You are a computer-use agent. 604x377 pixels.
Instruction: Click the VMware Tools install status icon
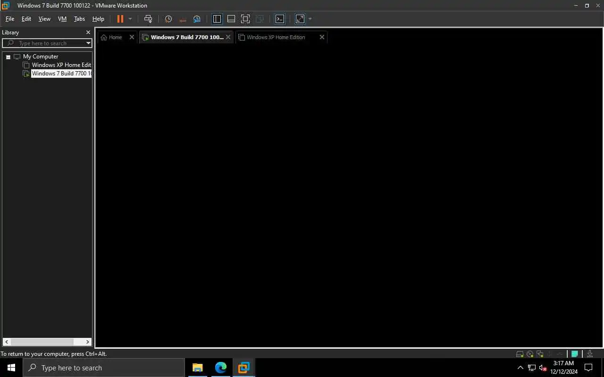click(x=589, y=354)
